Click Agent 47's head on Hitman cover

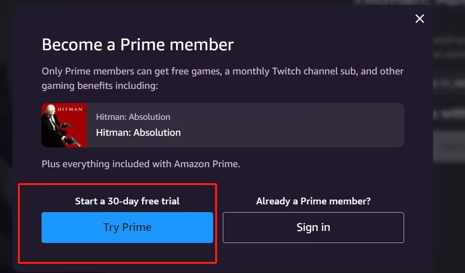click(50, 109)
